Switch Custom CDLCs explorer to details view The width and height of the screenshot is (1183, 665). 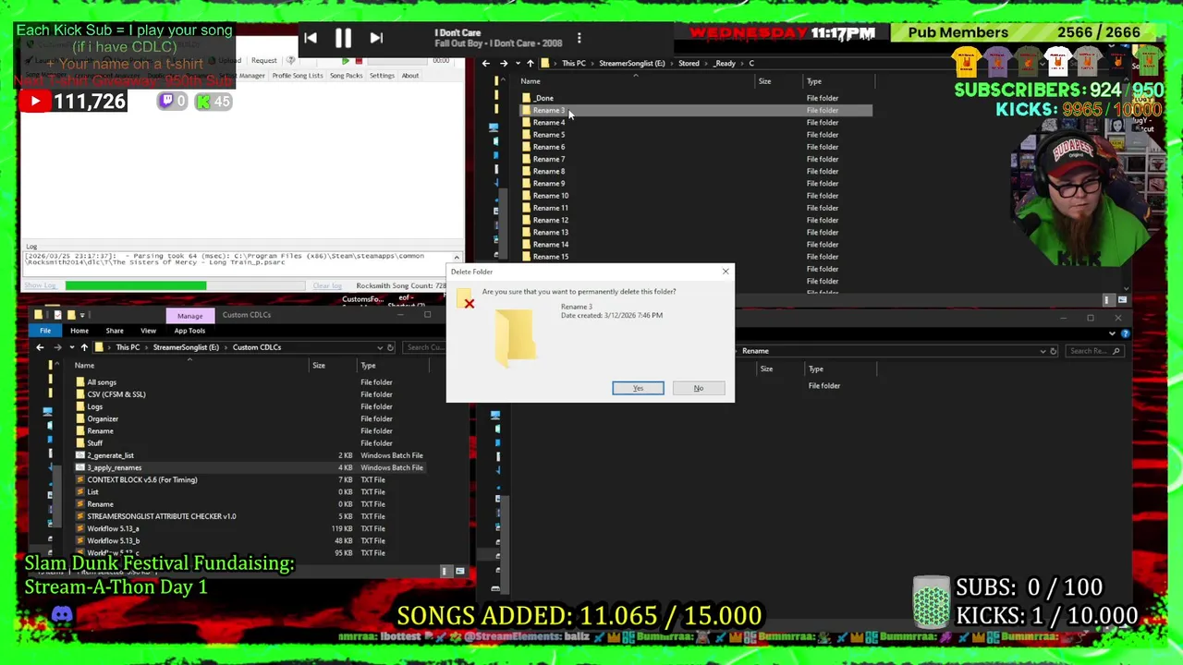(x=445, y=572)
